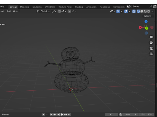The width and height of the screenshot is (157, 117).
Task: Select material preview viewport shading
Action: (x=145, y=11)
